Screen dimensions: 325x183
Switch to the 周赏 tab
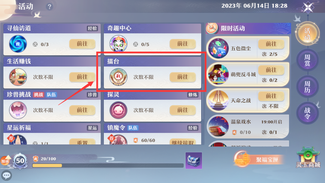click(x=307, y=60)
